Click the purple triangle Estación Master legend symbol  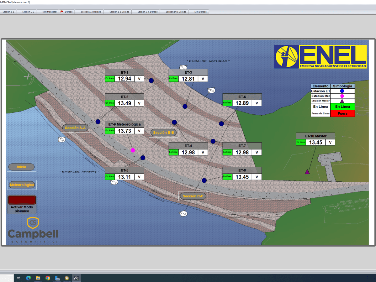(342, 101)
